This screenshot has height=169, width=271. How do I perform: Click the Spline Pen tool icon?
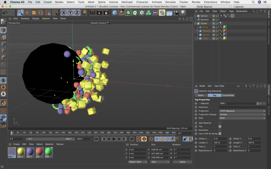tap(121, 12)
